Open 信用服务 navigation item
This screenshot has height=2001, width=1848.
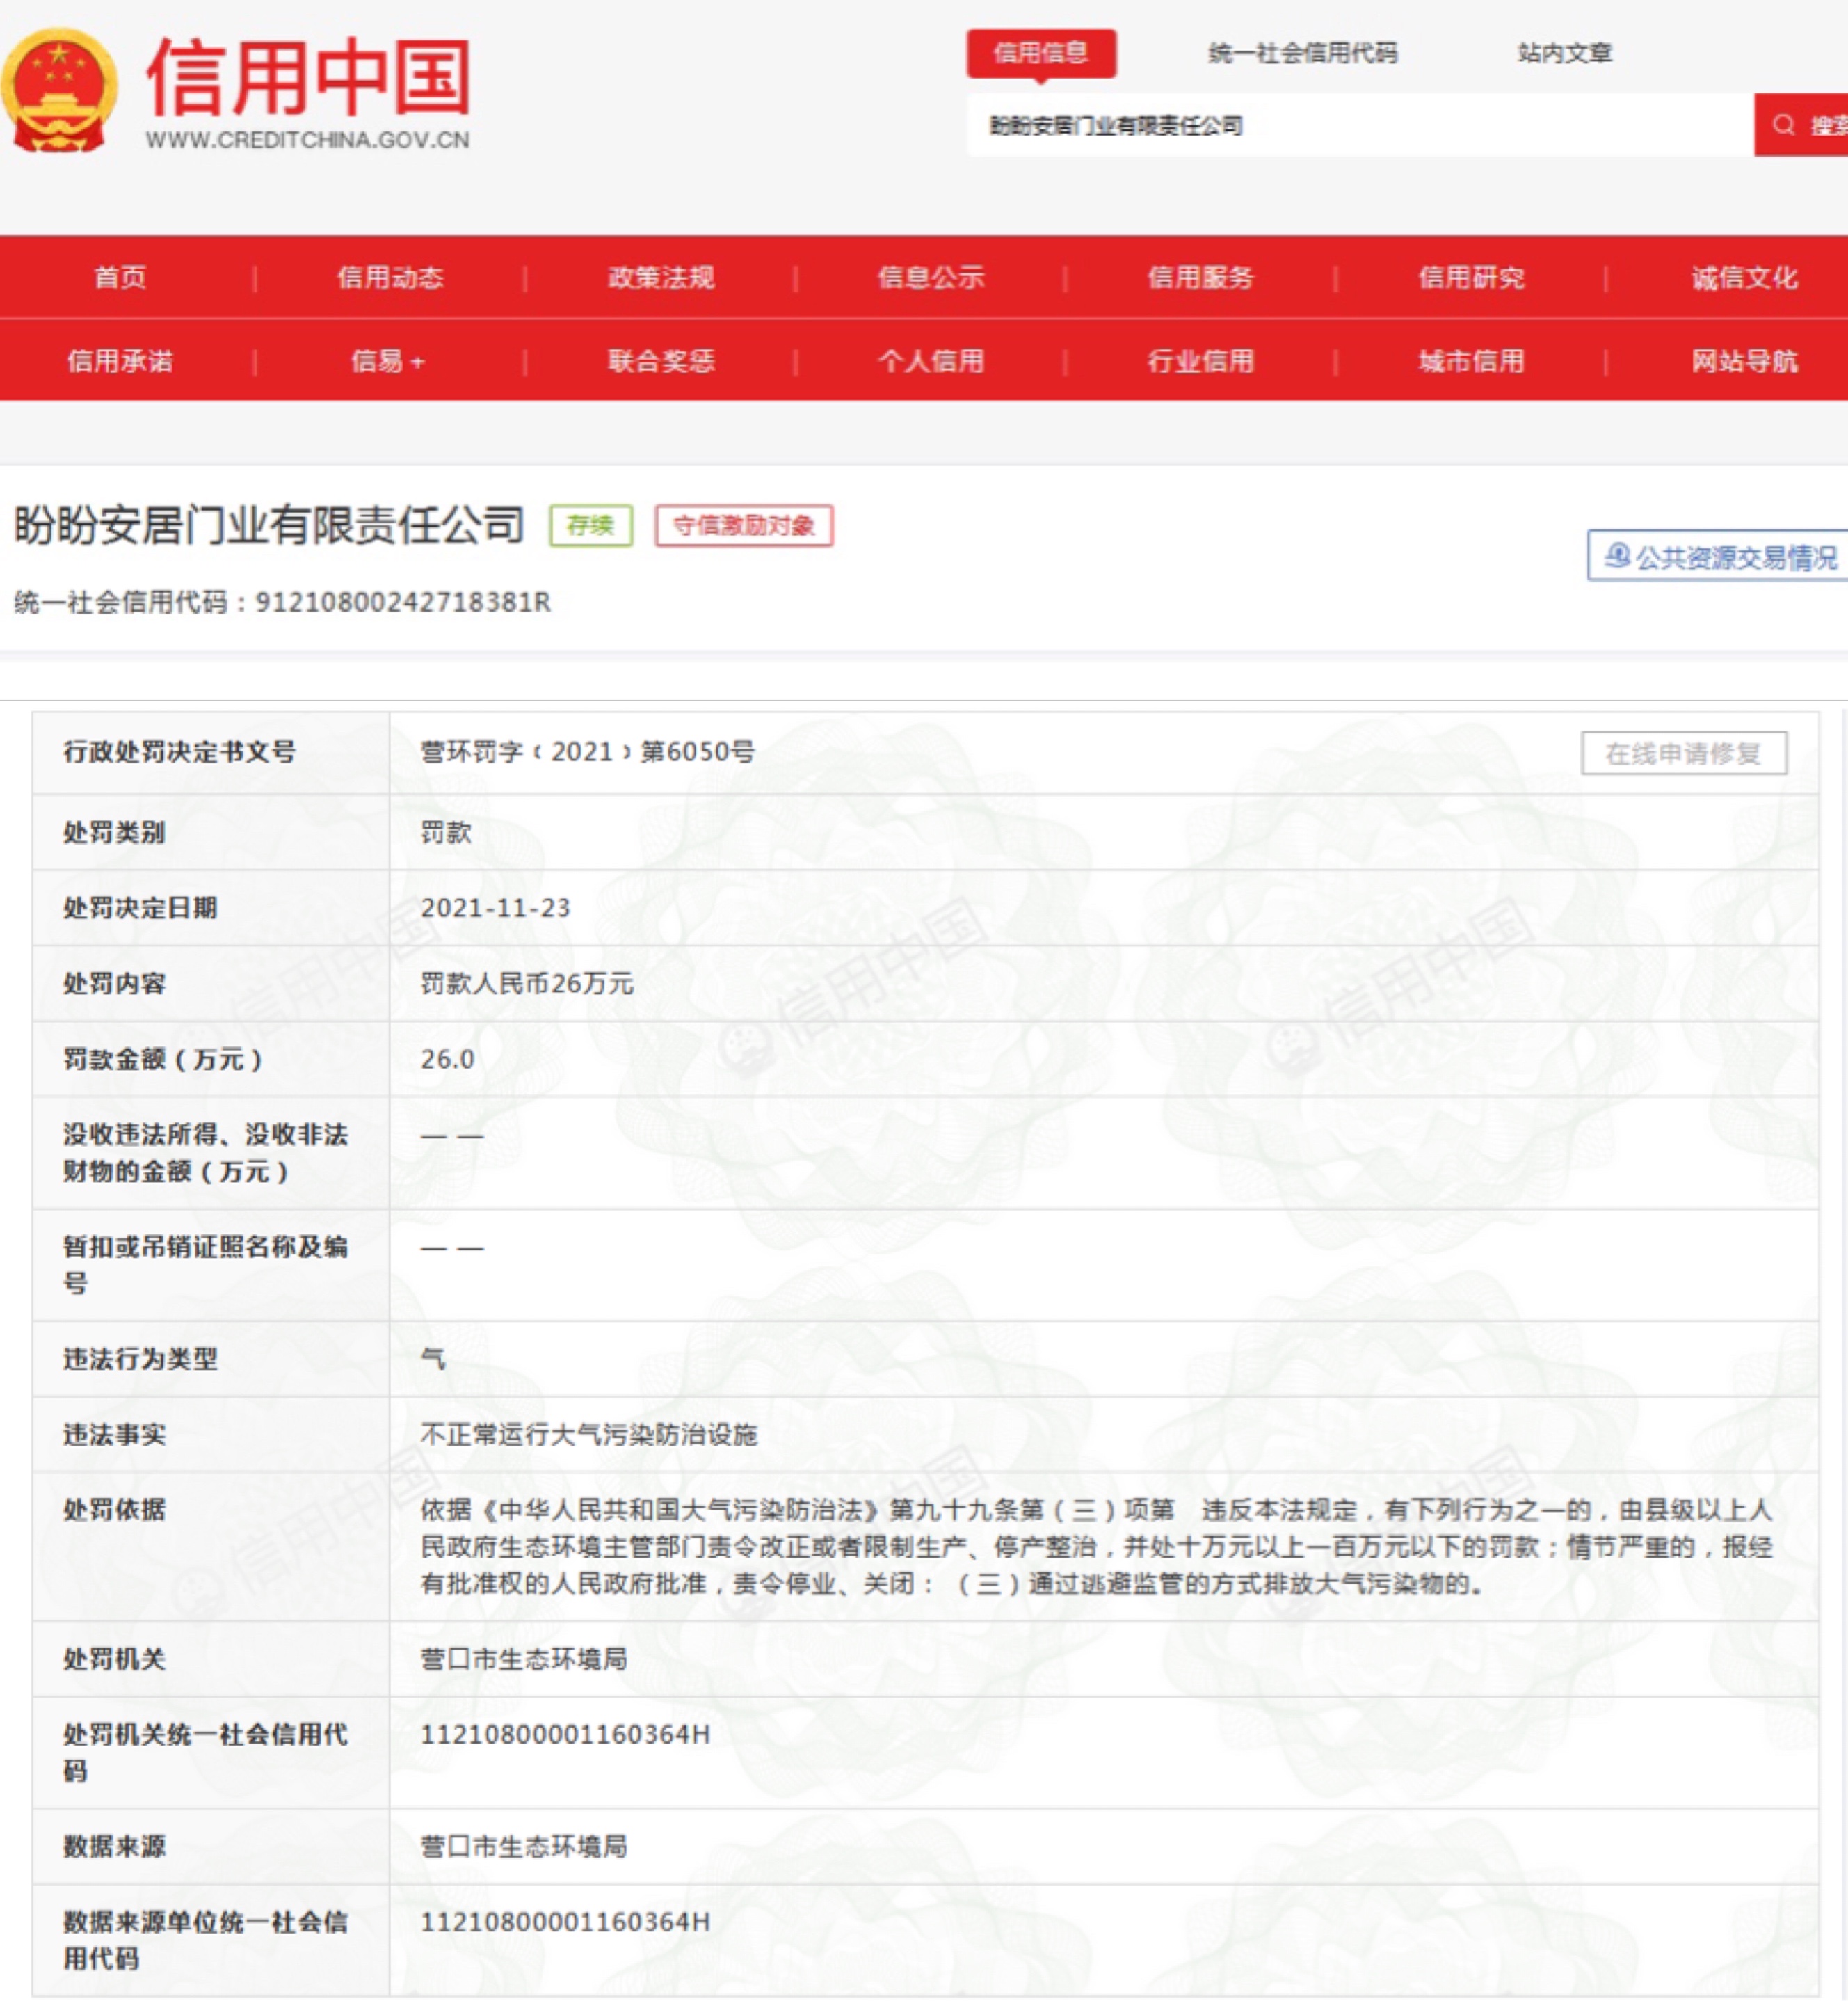[1201, 277]
